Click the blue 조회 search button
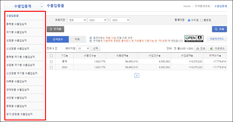The width and height of the screenshot is (233, 122). pyautogui.click(x=219, y=29)
